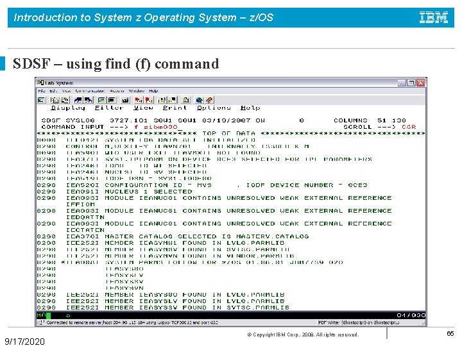462x346 pixels.
Task: Click the PDF Writer printer status bar entry
Action: (x=359, y=323)
